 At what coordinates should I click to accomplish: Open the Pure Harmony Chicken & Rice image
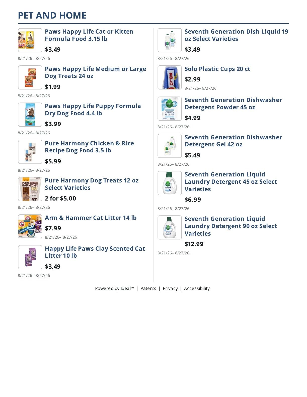[30, 152]
